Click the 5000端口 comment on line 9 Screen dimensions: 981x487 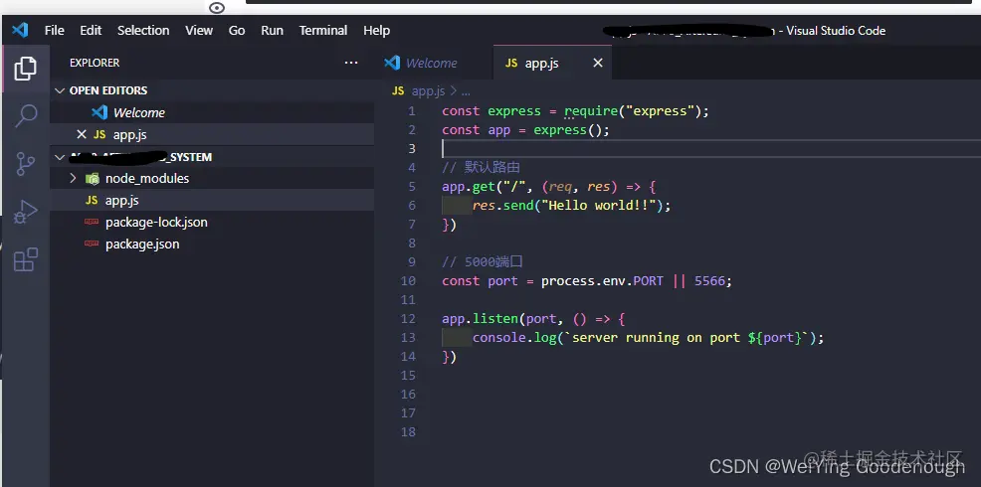pyautogui.click(x=482, y=262)
